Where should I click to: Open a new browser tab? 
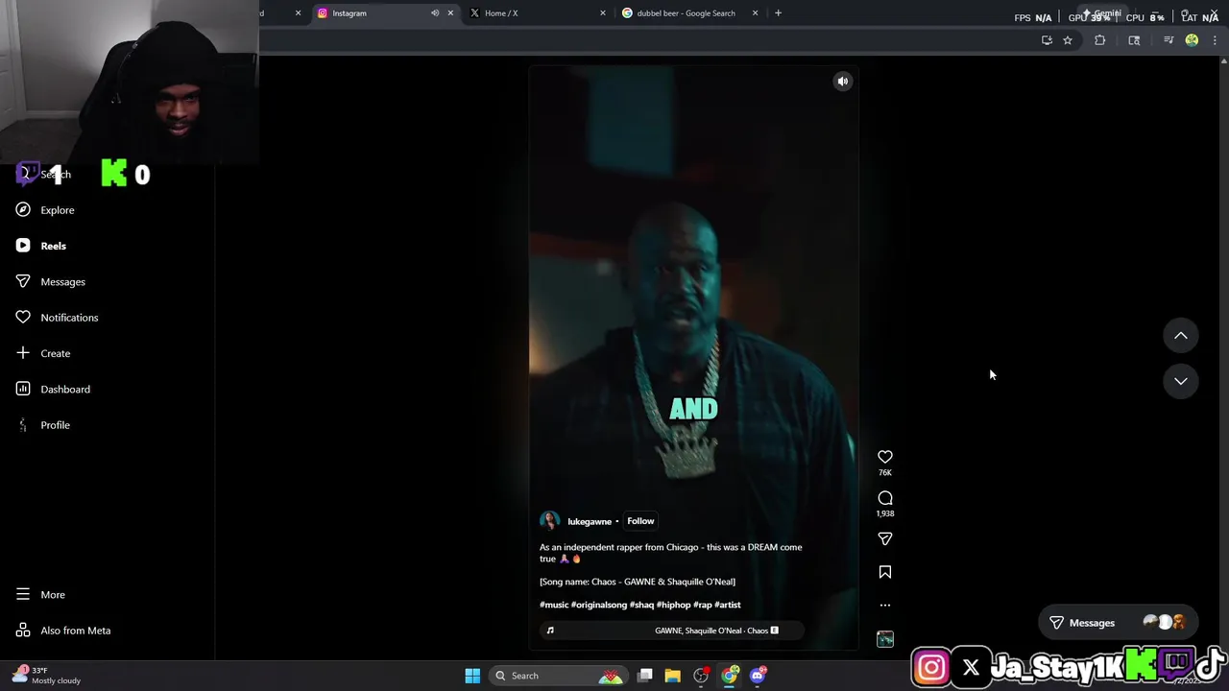778,13
